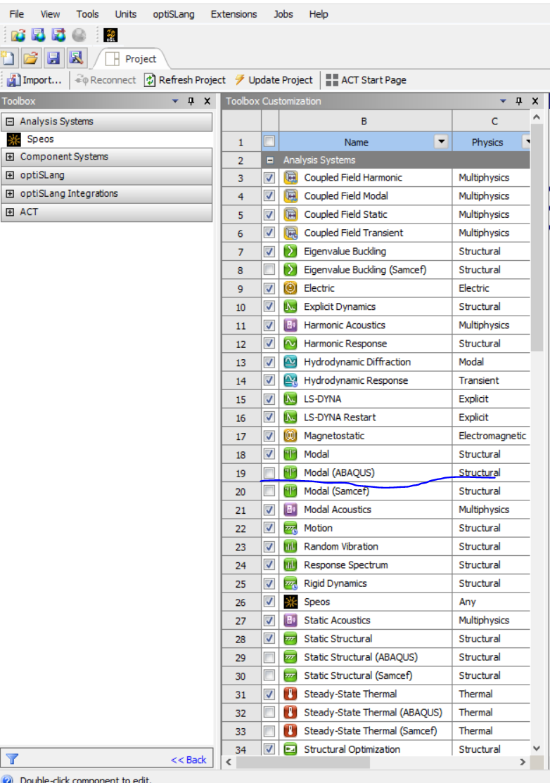The image size is (550, 783).
Task: Click the Import icon
Action: pos(15,80)
